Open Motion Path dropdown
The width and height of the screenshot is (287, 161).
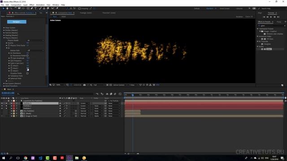point(35,51)
